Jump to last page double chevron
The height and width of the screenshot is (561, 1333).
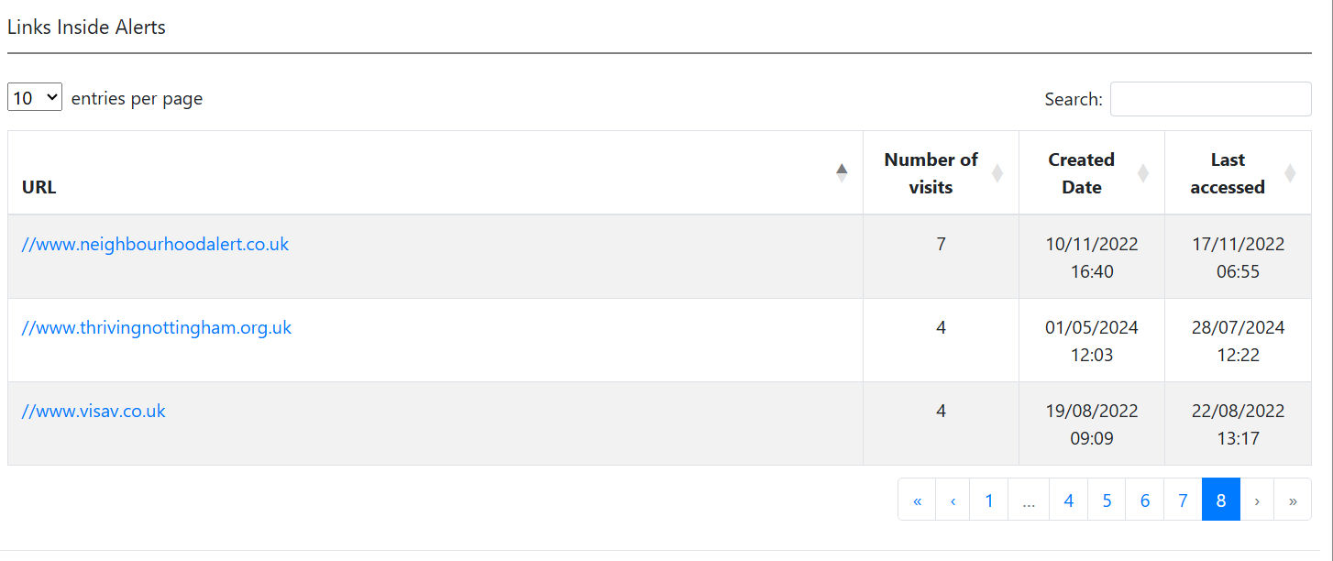click(1293, 500)
